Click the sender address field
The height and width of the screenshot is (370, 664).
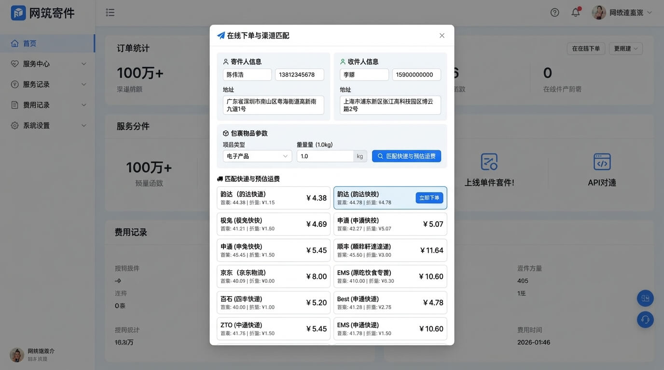click(x=274, y=105)
